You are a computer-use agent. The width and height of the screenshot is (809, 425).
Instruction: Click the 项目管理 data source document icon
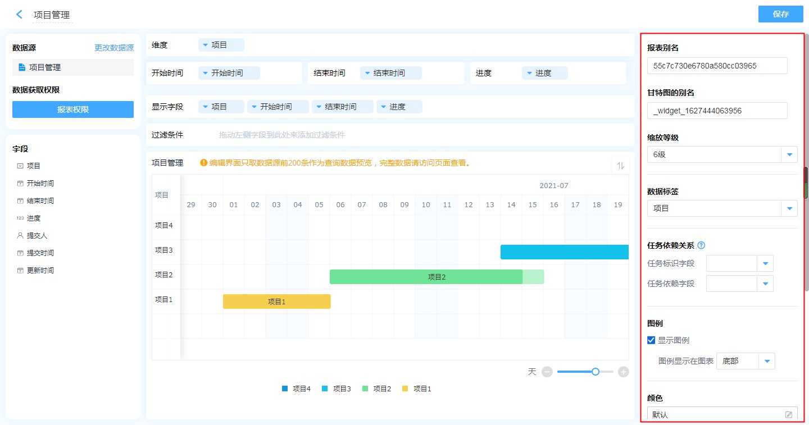[x=22, y=67]
